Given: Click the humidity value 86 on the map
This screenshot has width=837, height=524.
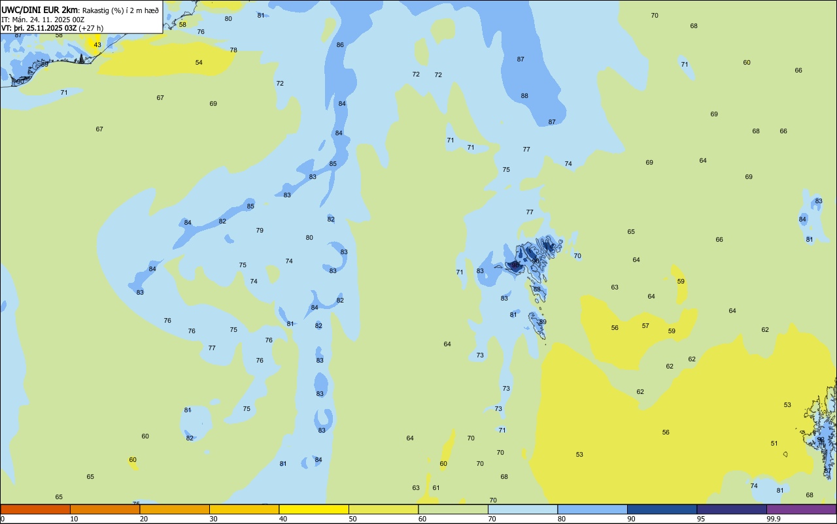Looking at the screenshot, I should click(x=340, y=45).
